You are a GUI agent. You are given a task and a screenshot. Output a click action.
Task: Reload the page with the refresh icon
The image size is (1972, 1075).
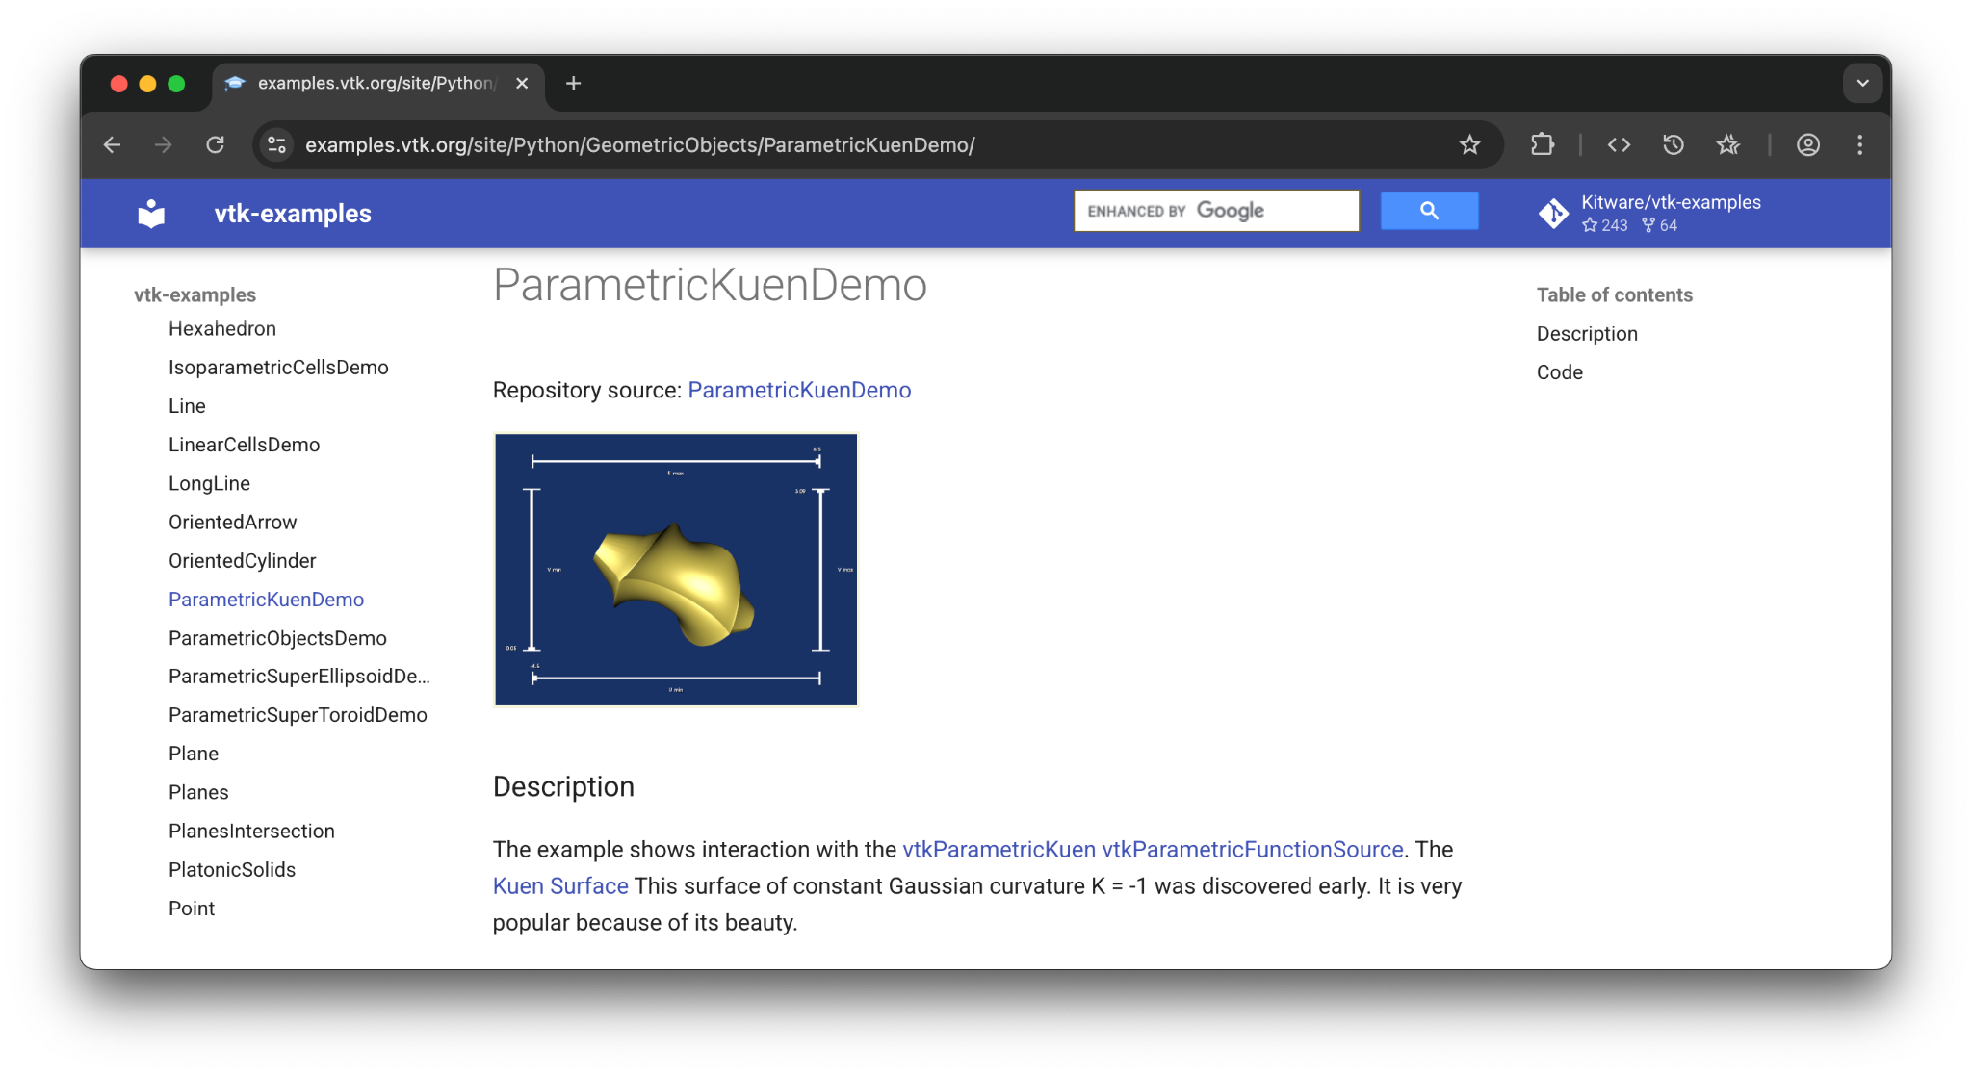coord(216,144)
